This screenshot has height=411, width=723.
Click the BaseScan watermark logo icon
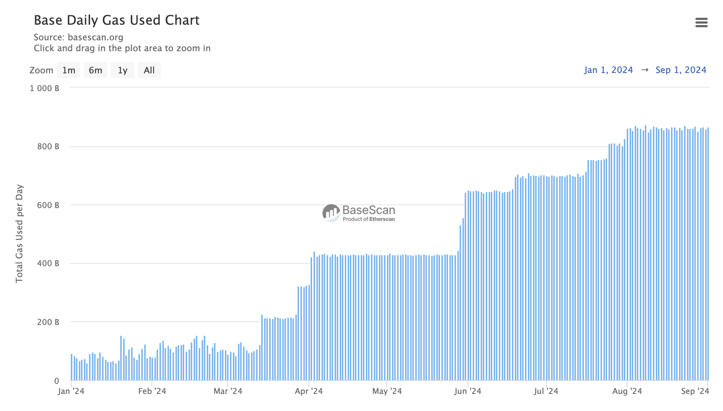tap(331, 213)
